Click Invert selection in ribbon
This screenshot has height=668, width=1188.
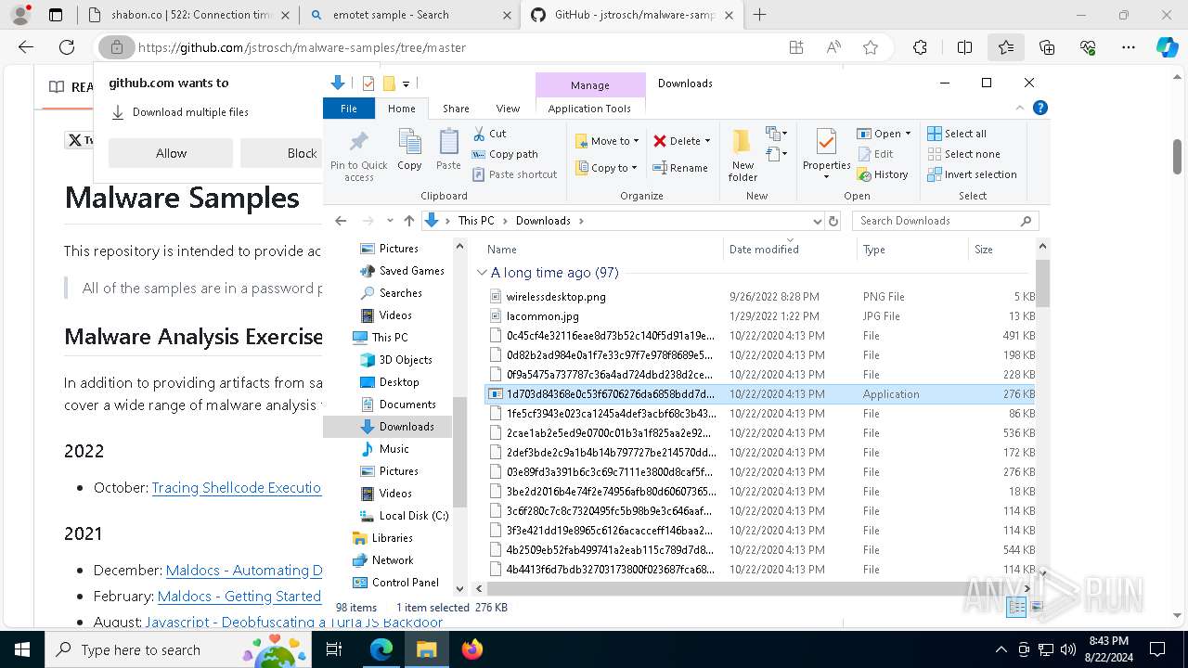(972, 174)
